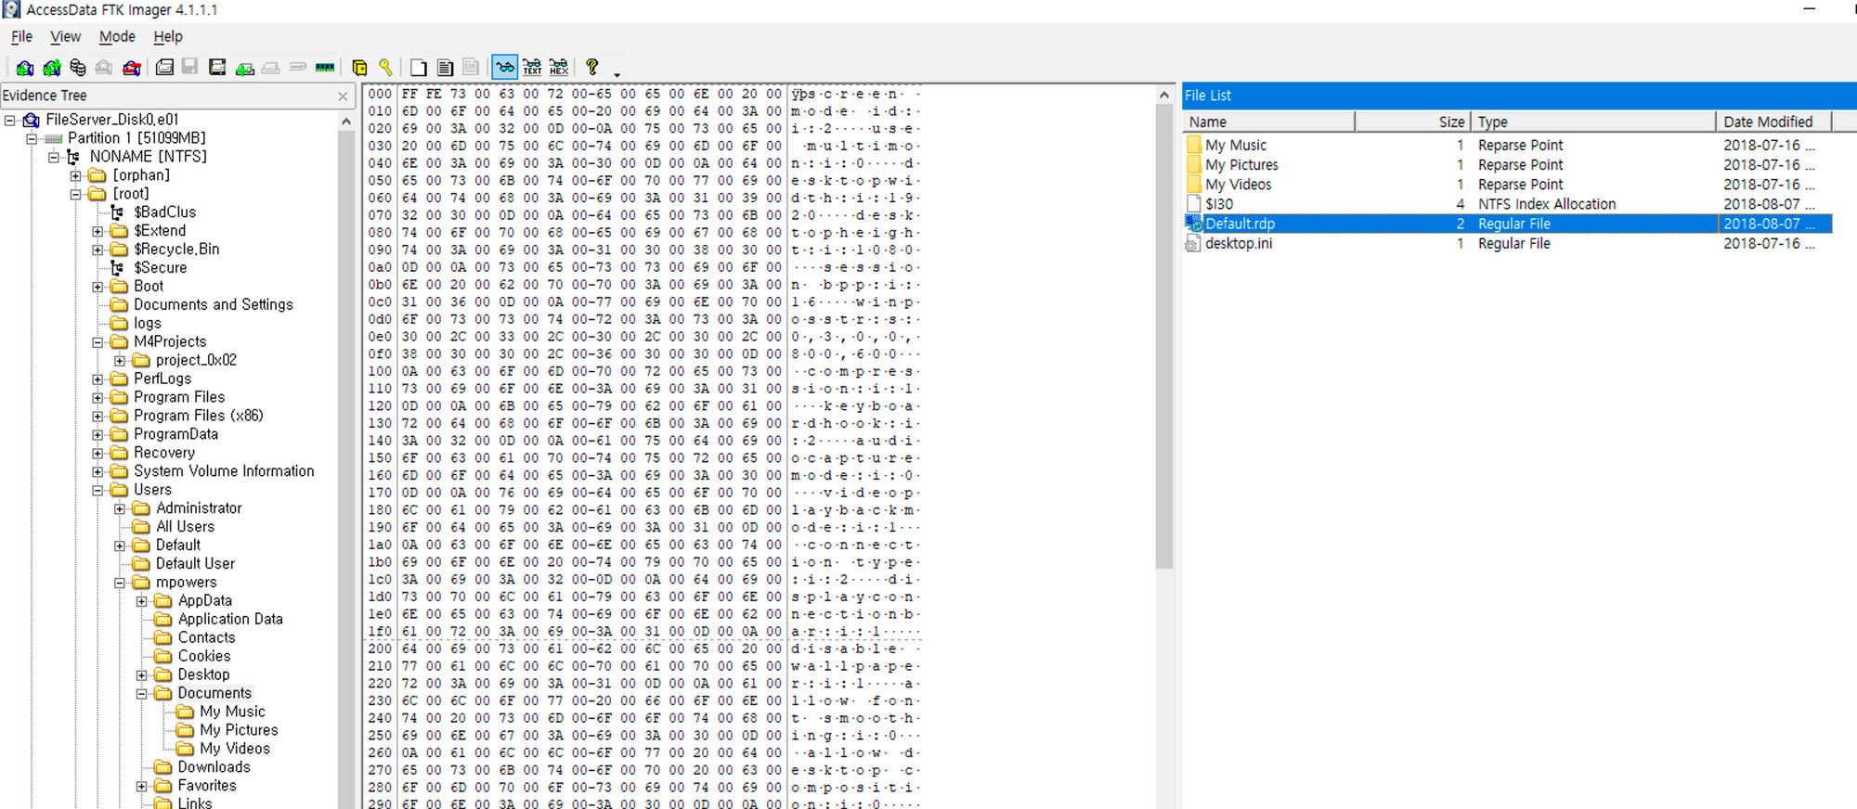Click Add to Custom Content Image icon
1857x809 pixels.
coord(244,68)
